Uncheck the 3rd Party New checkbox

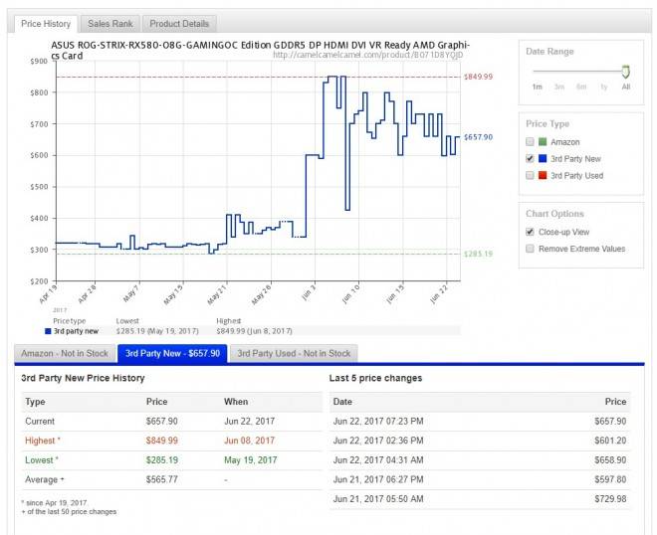(530, 159)
